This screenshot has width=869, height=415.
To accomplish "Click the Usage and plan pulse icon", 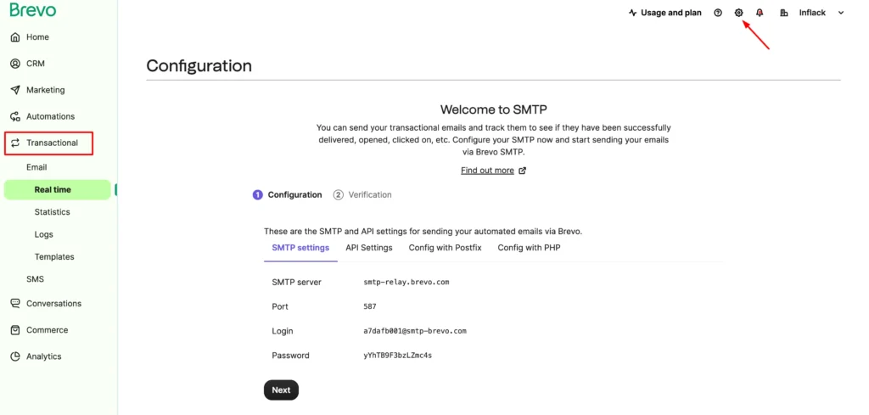I will point(632,13).
